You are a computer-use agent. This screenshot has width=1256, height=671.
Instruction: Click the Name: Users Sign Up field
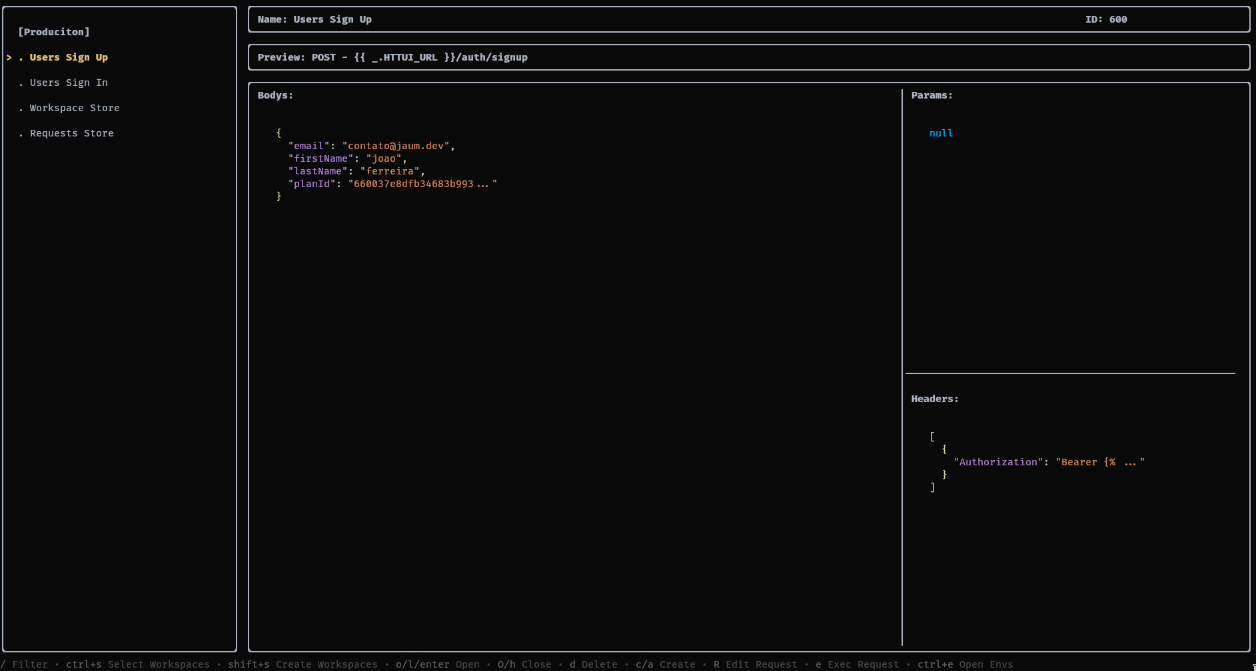314,19
